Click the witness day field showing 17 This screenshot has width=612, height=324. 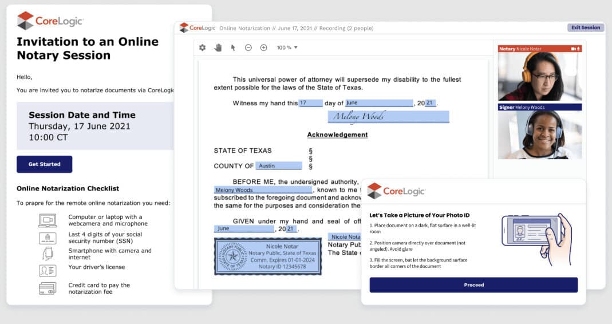310,103
